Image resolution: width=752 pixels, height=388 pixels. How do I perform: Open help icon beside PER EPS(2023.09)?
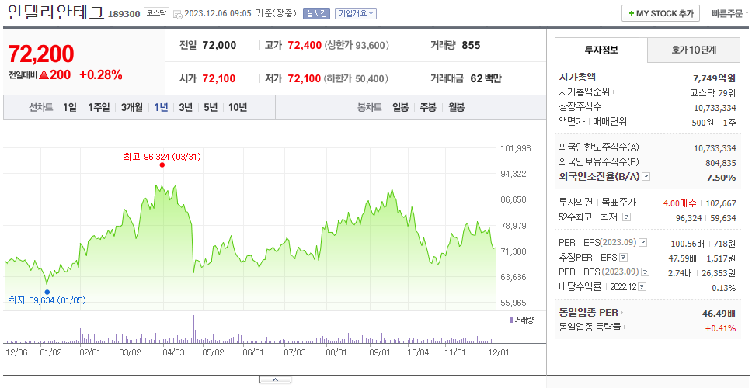[643, 243]
